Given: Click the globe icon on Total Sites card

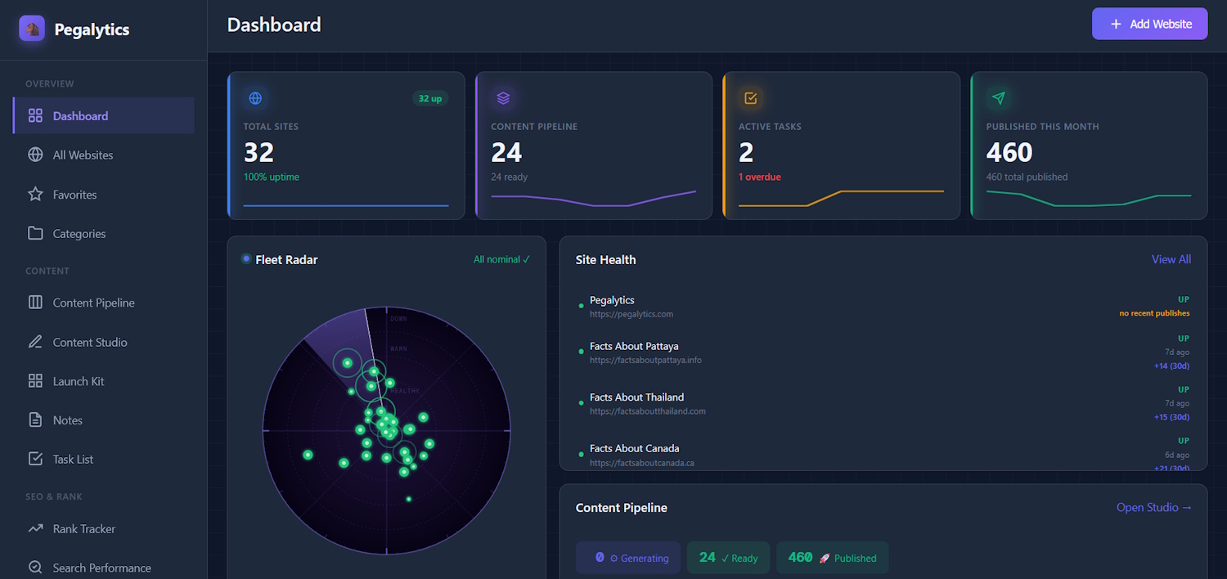Looking at the screenshot, I should 255,98.
